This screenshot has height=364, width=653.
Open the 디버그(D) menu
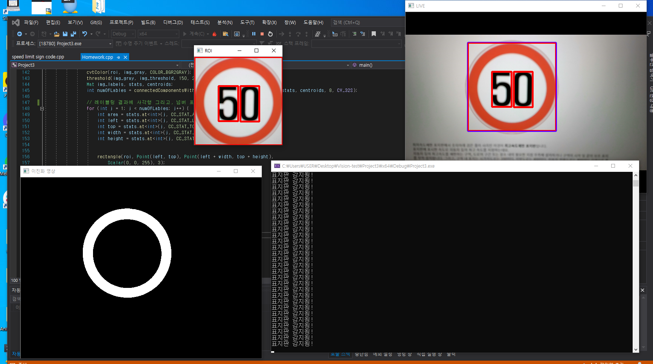173,23
